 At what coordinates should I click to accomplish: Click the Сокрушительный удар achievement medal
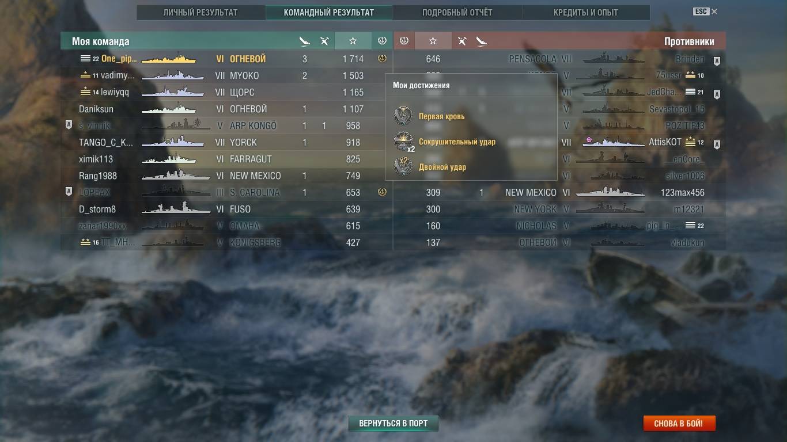(x=403, y=142)
